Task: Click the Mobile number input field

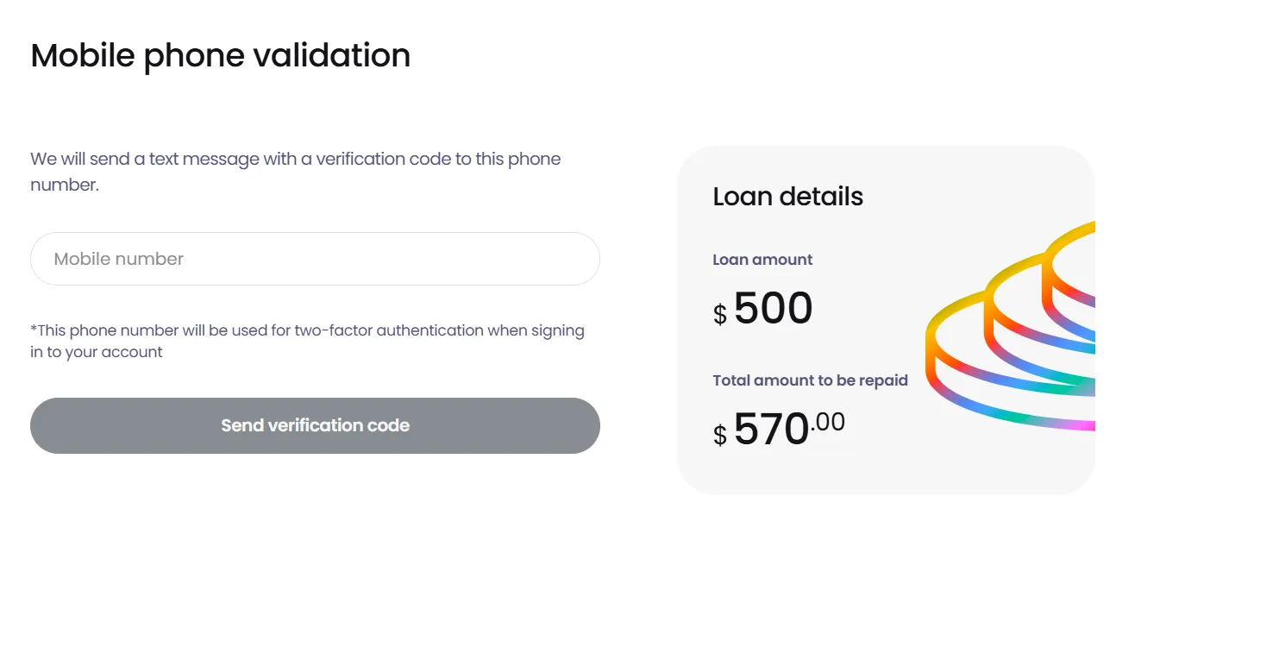Action: [x=315, y=258]
